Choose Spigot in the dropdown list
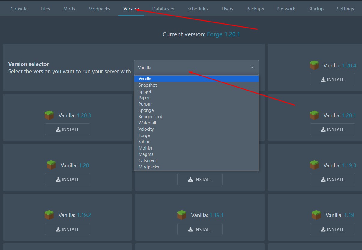This screenshot has width=362, height=250. coord(197,91)
